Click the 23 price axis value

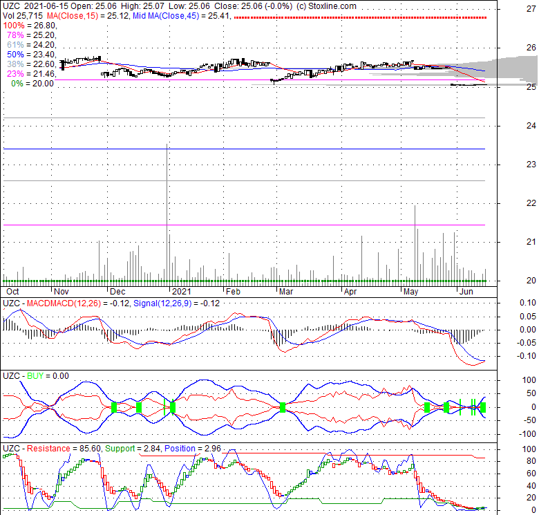click(531, 165)
